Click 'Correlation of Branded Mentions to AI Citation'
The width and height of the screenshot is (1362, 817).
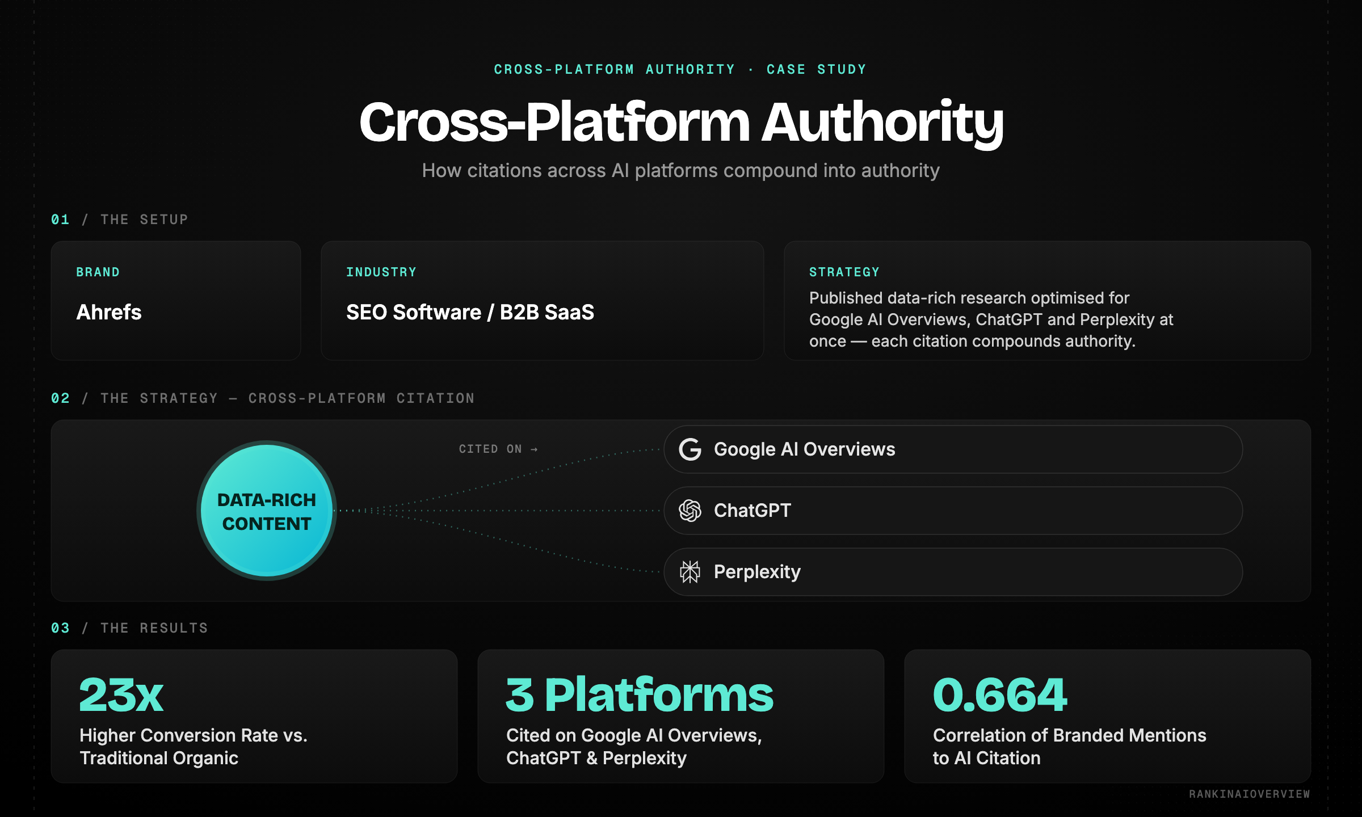(1070, 747)
